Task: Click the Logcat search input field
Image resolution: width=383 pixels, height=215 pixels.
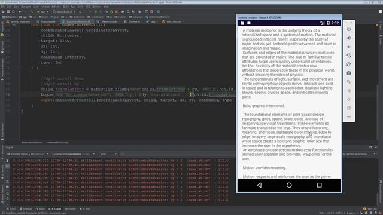Action: click(x=177, y=154)
